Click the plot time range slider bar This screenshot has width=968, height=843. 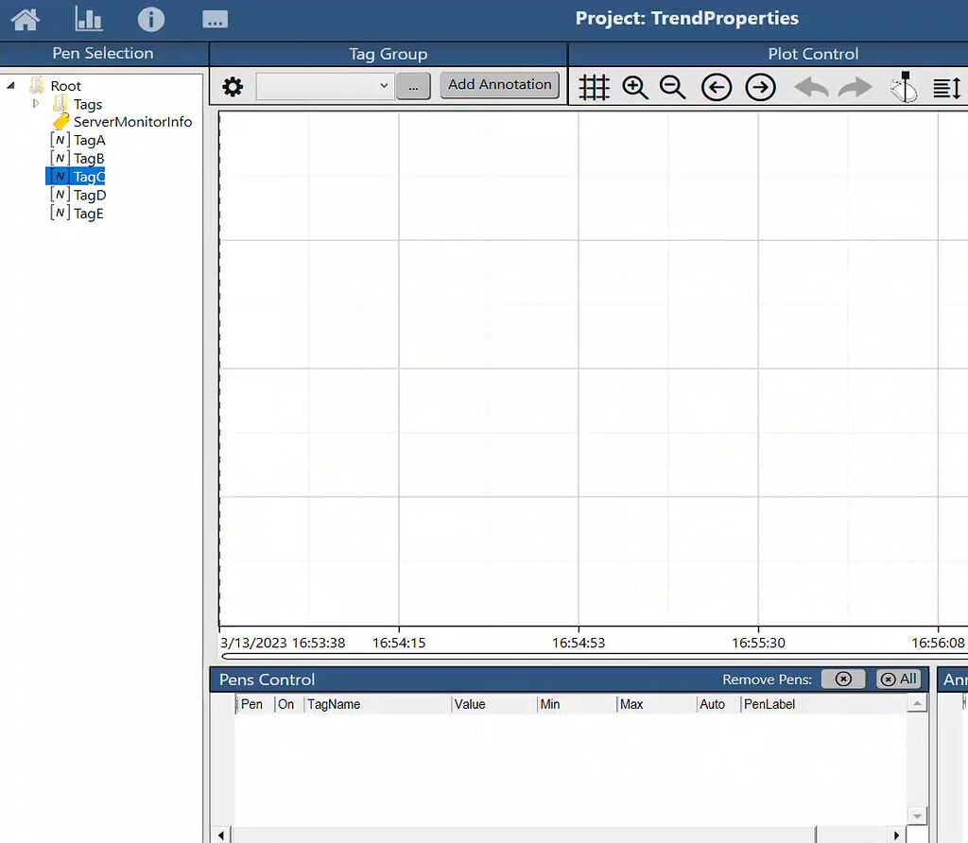(594, 656)
